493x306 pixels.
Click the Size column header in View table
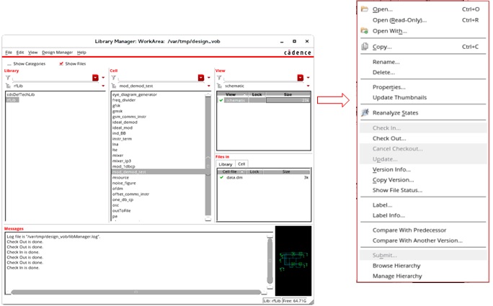(x=288, y=94)
